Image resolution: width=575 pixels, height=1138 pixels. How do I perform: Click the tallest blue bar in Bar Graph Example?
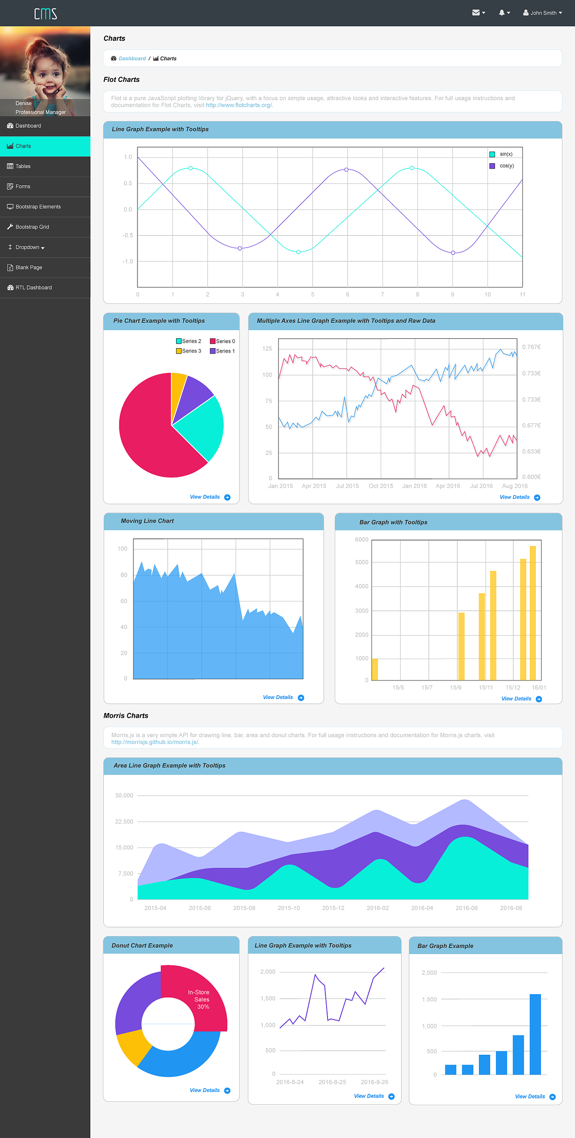(535, 1034)
